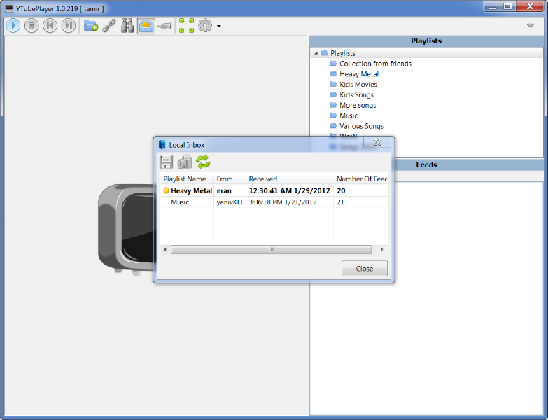The image size is (548, 420).
Task: Expand toolbar overflow arrow at right
Action: click(531, 25)
